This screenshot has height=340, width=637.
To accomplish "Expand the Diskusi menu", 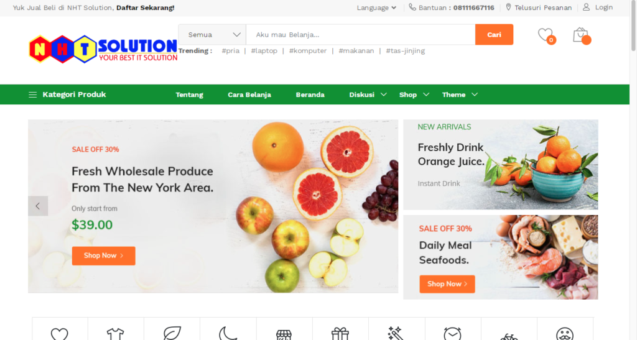I will tap(368, 94).
